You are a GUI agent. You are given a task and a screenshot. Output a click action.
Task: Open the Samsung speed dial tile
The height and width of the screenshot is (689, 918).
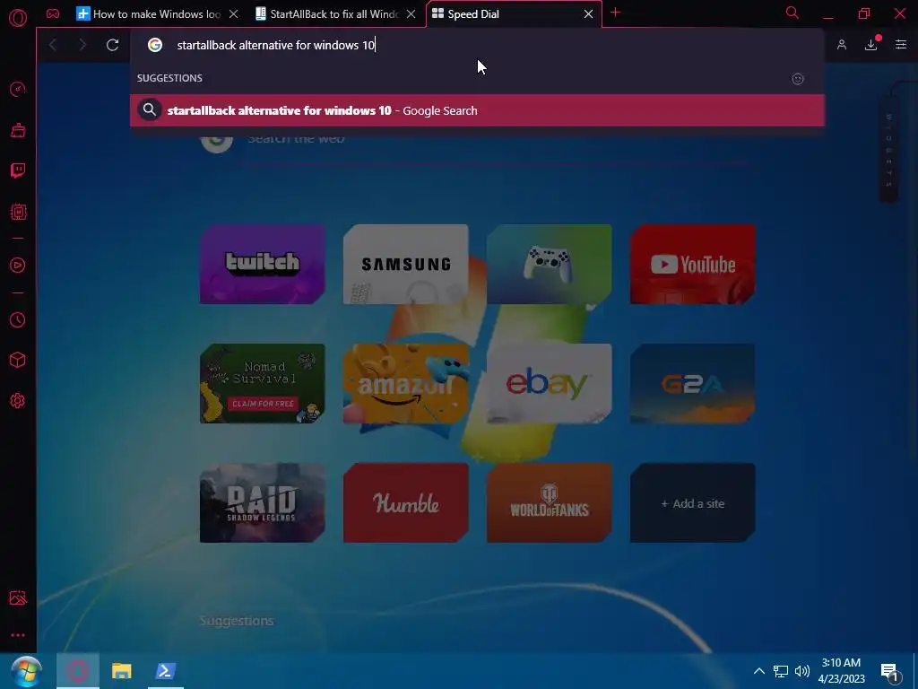click(x=406, y=265)
